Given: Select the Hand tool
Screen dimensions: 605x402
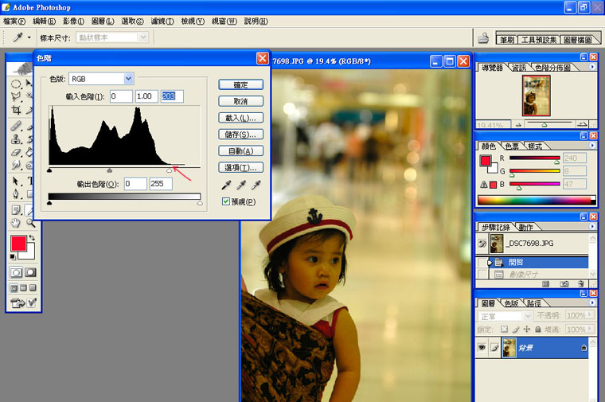Looking at the screenshot, I should (15, 223).
